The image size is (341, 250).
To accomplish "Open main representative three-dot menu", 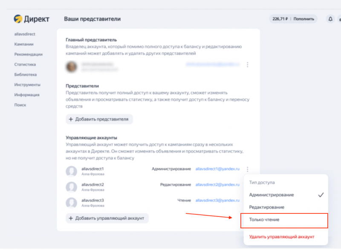I will click(248, 65).
